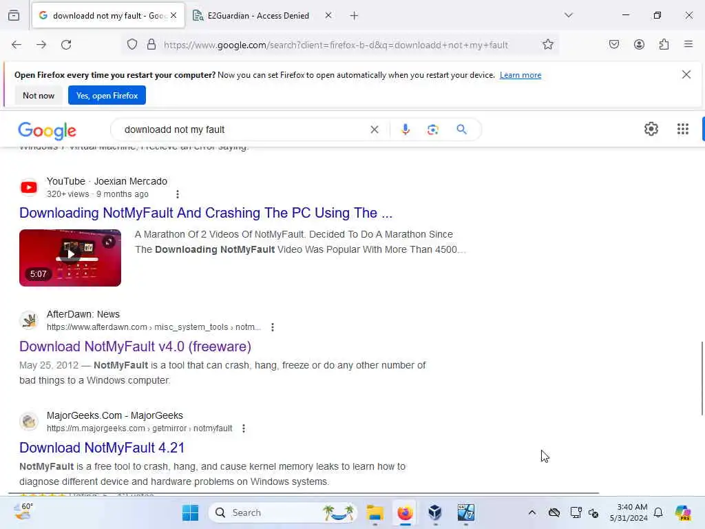Close the Google search tab
The width and height of the screenshot is (705, 529).
click(173, 15)
